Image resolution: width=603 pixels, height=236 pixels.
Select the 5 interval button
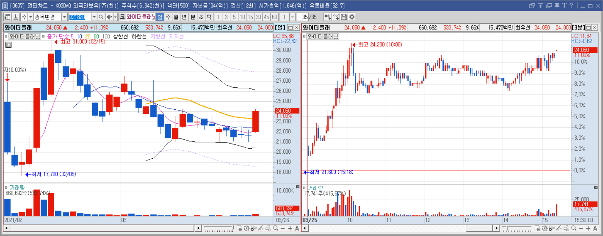(234, 17)
